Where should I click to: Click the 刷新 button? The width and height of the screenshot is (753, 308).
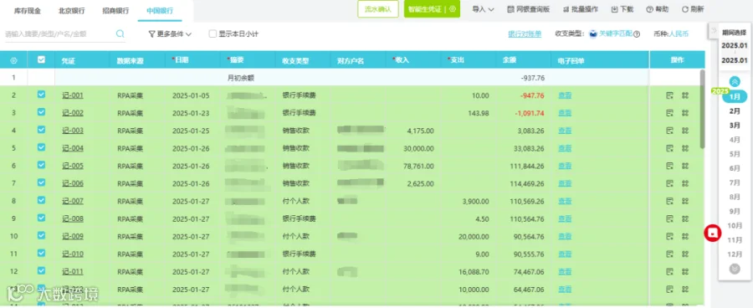pyautogui.click(x=693, y=9)
